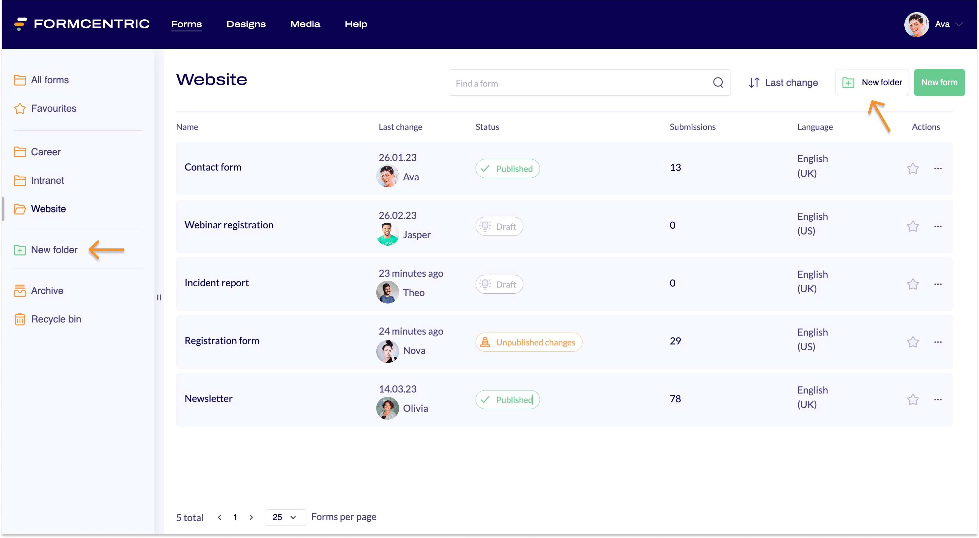Open the Forms per page dropdown
This screenshot has width=979, height=538.
[285, 517]
